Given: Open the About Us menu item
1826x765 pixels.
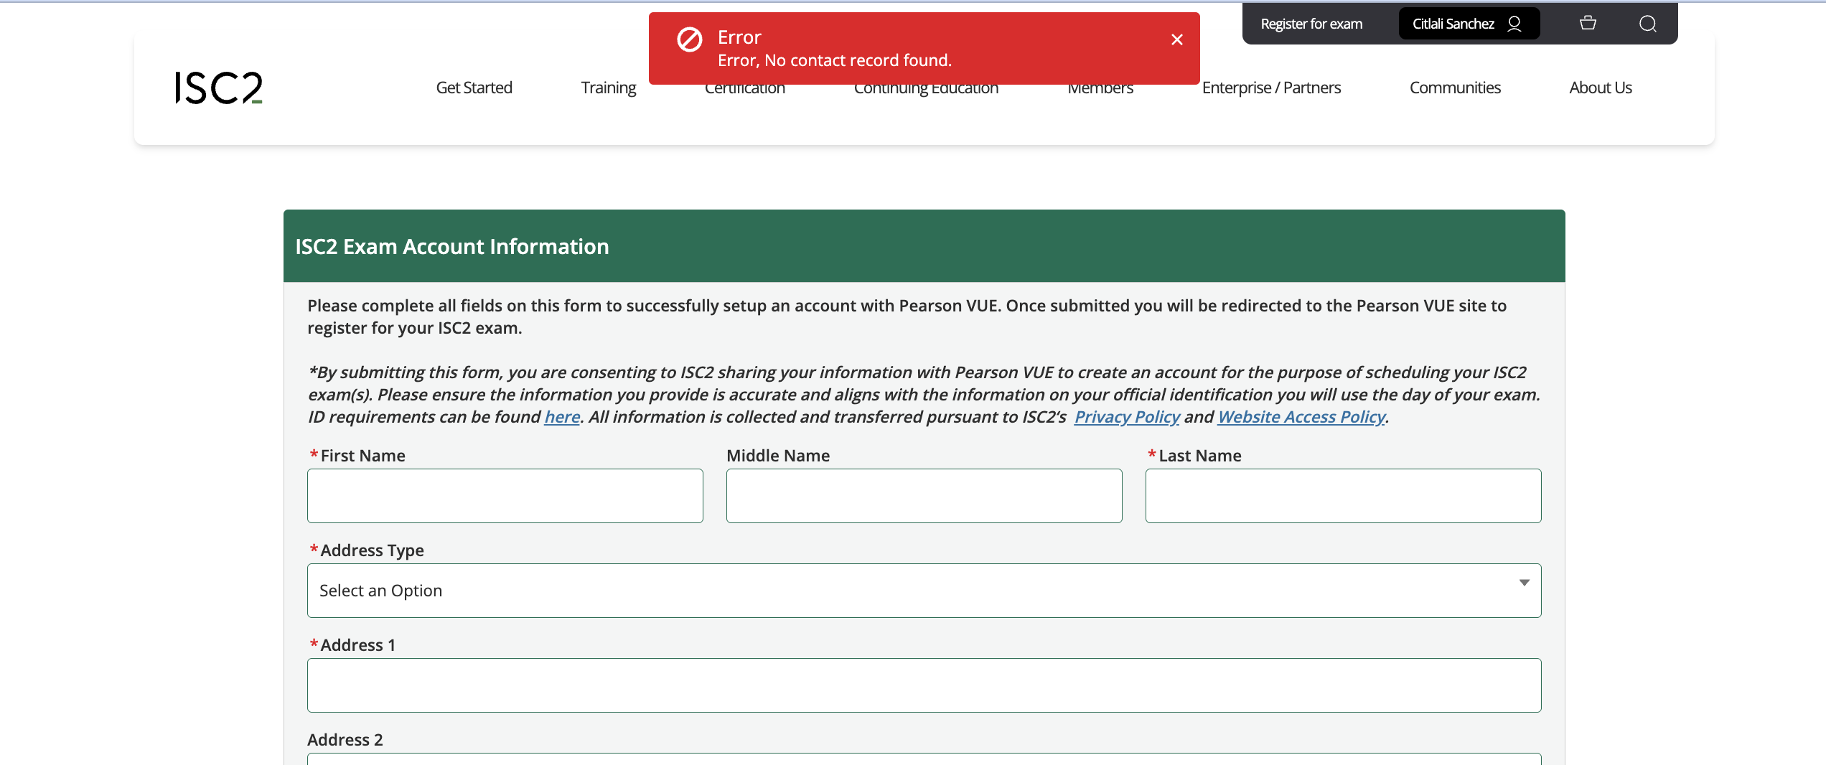Looking at the screenshot, I should click(x=1600, y=87).
